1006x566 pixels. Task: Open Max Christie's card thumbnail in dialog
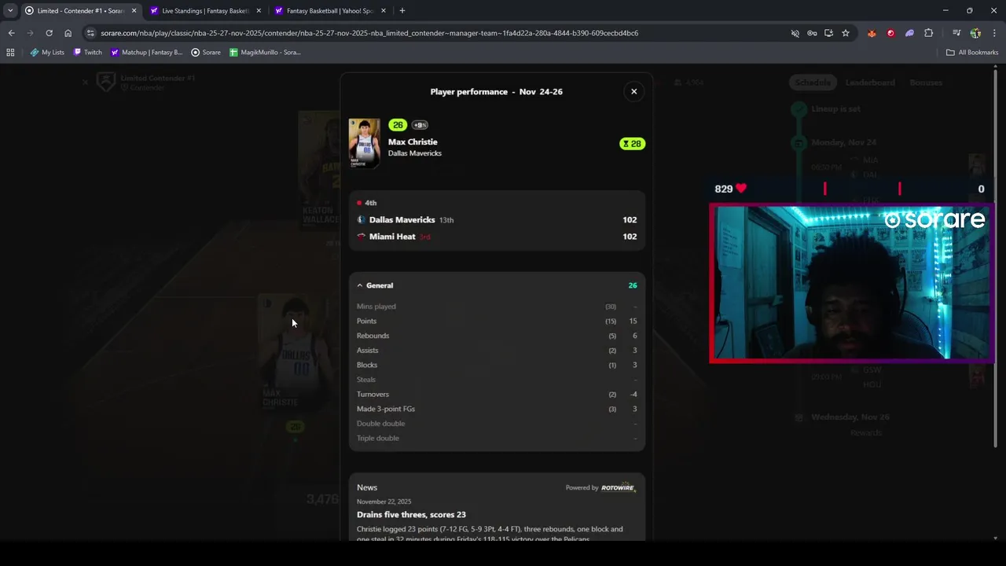tap(364, 143)
